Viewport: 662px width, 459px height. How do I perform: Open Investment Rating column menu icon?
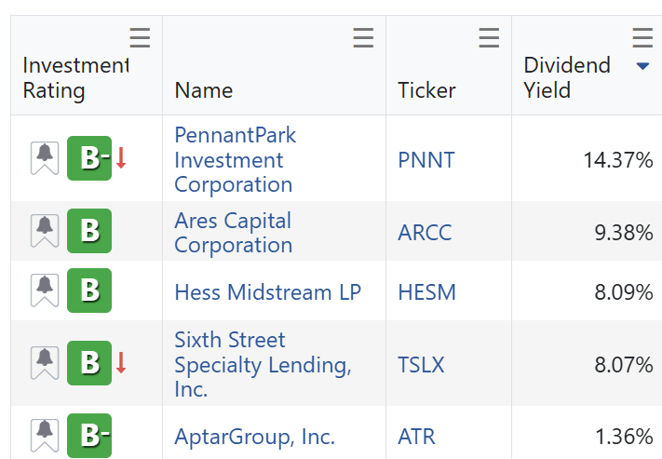coord(140,37)
